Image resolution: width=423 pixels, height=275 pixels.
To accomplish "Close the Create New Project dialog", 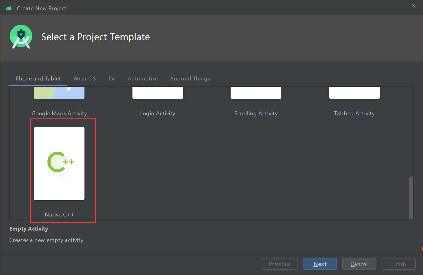I will click(x=414, y=6).
